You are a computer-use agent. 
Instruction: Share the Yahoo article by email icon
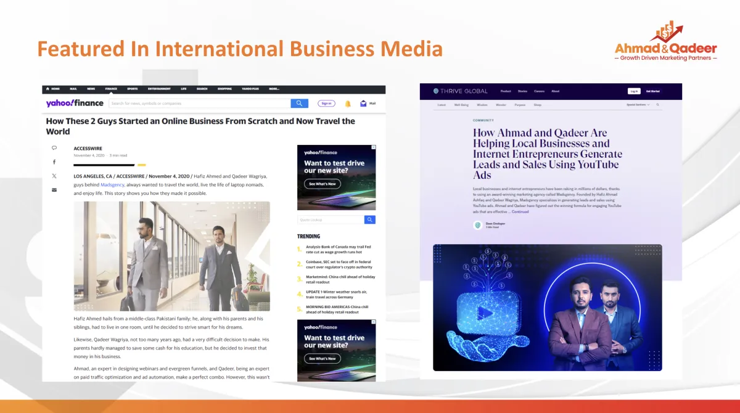[54, 190]
